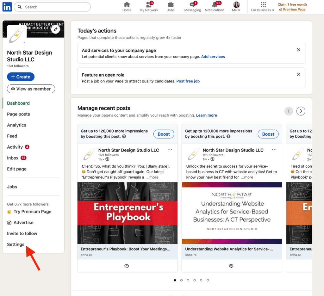
Task: Click the Activity badge showing 4
Action: click(x=27, y=147)
